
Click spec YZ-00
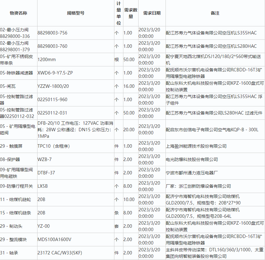click(76, 226)
